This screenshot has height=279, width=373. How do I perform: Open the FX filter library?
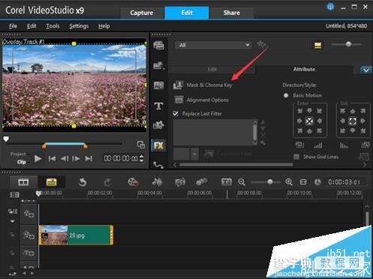pyautogui.click(x=158, y=145)
